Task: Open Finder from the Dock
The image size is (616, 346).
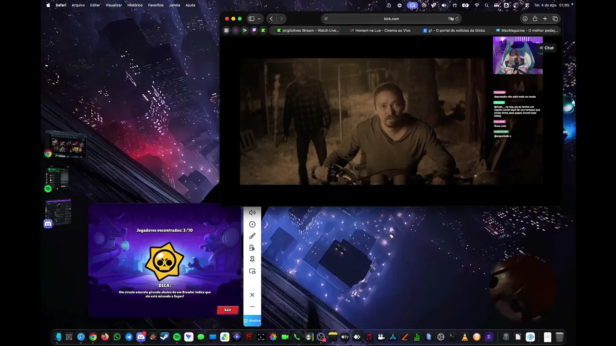Action: click(x=57, y=337)
